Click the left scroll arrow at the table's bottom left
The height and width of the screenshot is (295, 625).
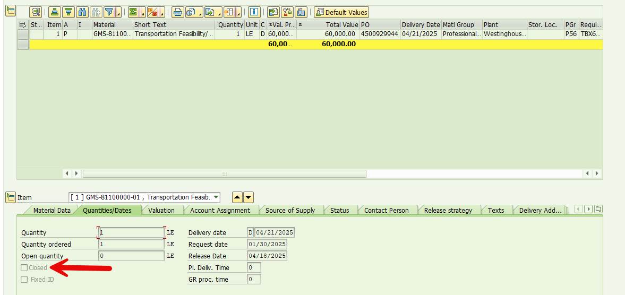(66, 173)
